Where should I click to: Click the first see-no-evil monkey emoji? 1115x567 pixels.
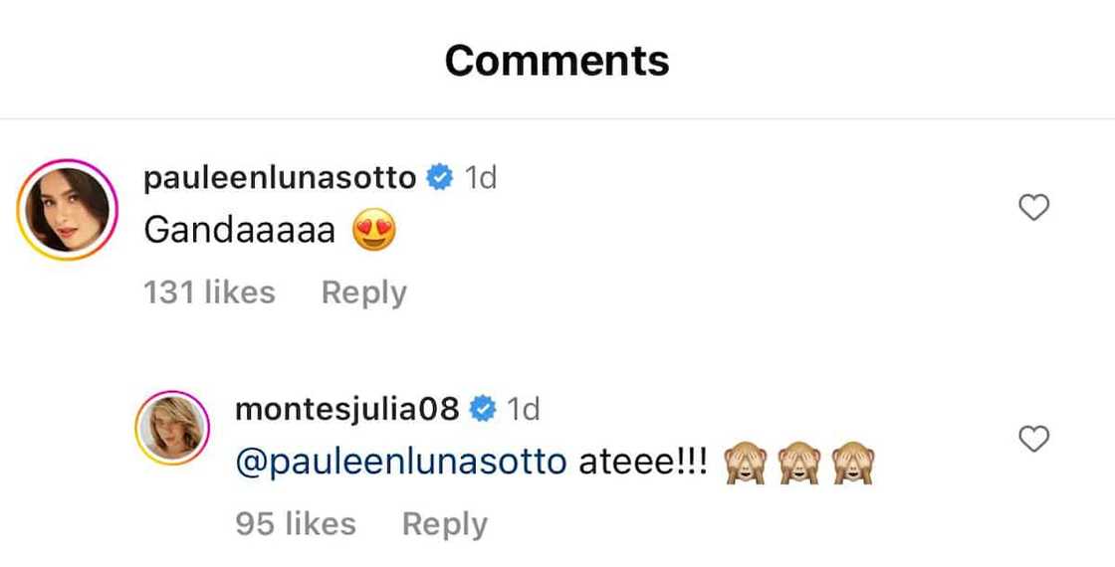pyautogui.click(x=746, y=464)
